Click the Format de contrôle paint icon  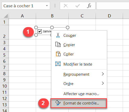click(58, 103)
